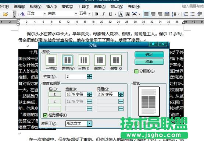Enable the separator line checkbox (分隔线)
This screenshot has width=204, height=141.
click(x=136, y=71)
